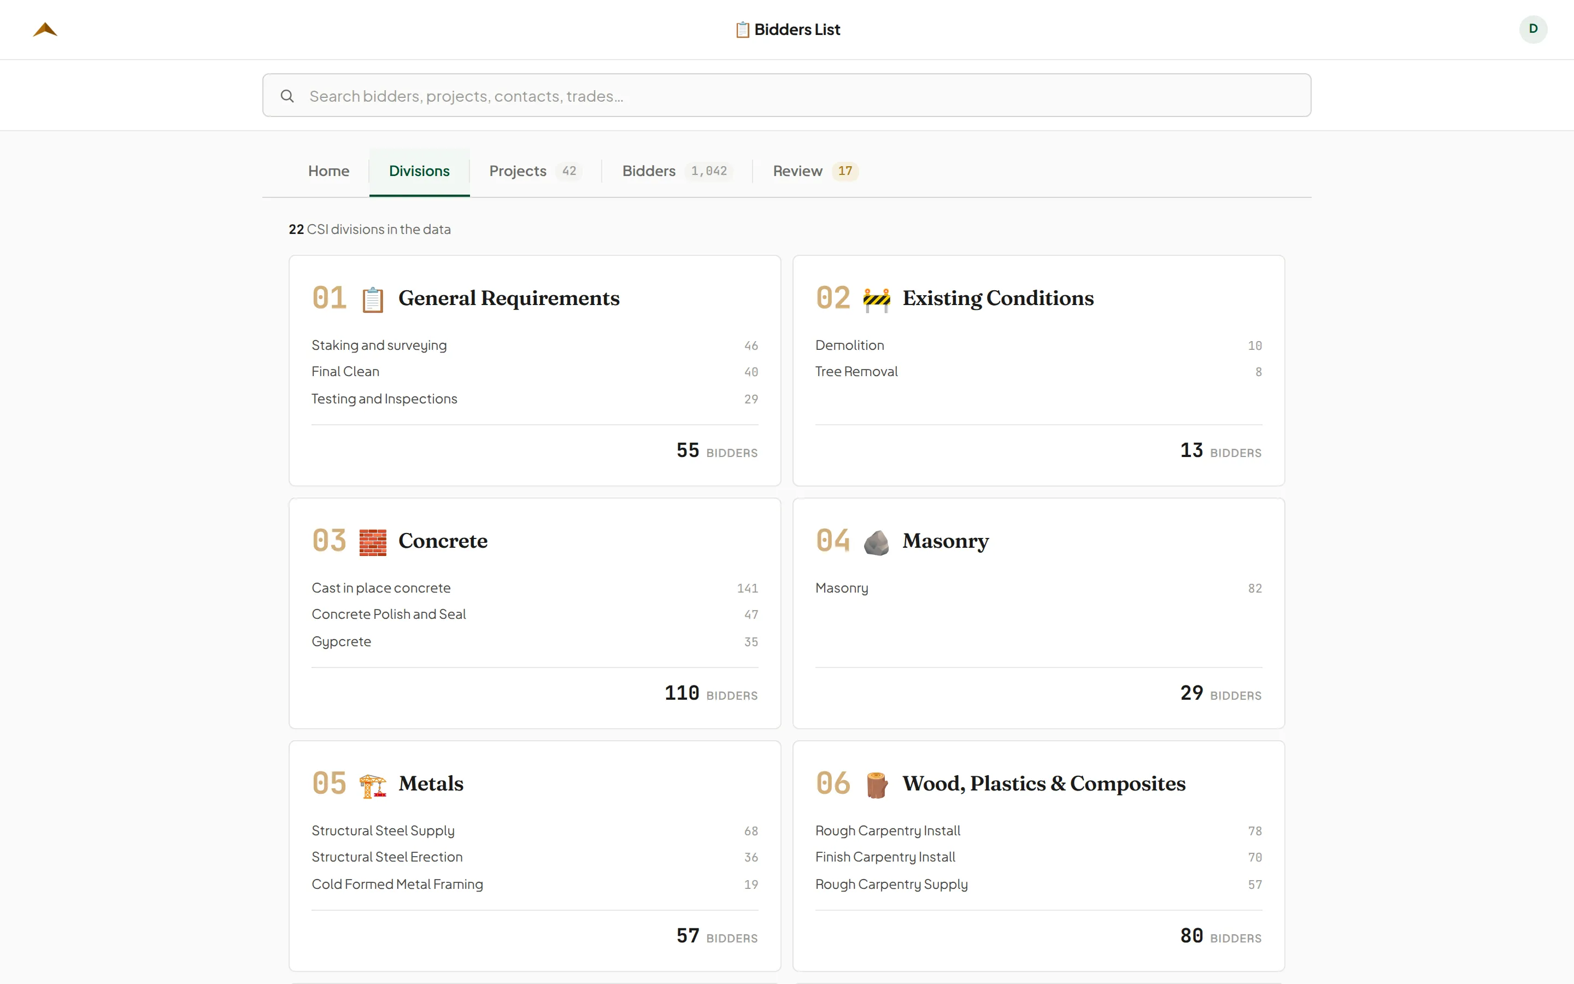The width and height of the screenshot is (1574, 984).
Task: Open the Existing Conditions division title
Action: [998, 298]
